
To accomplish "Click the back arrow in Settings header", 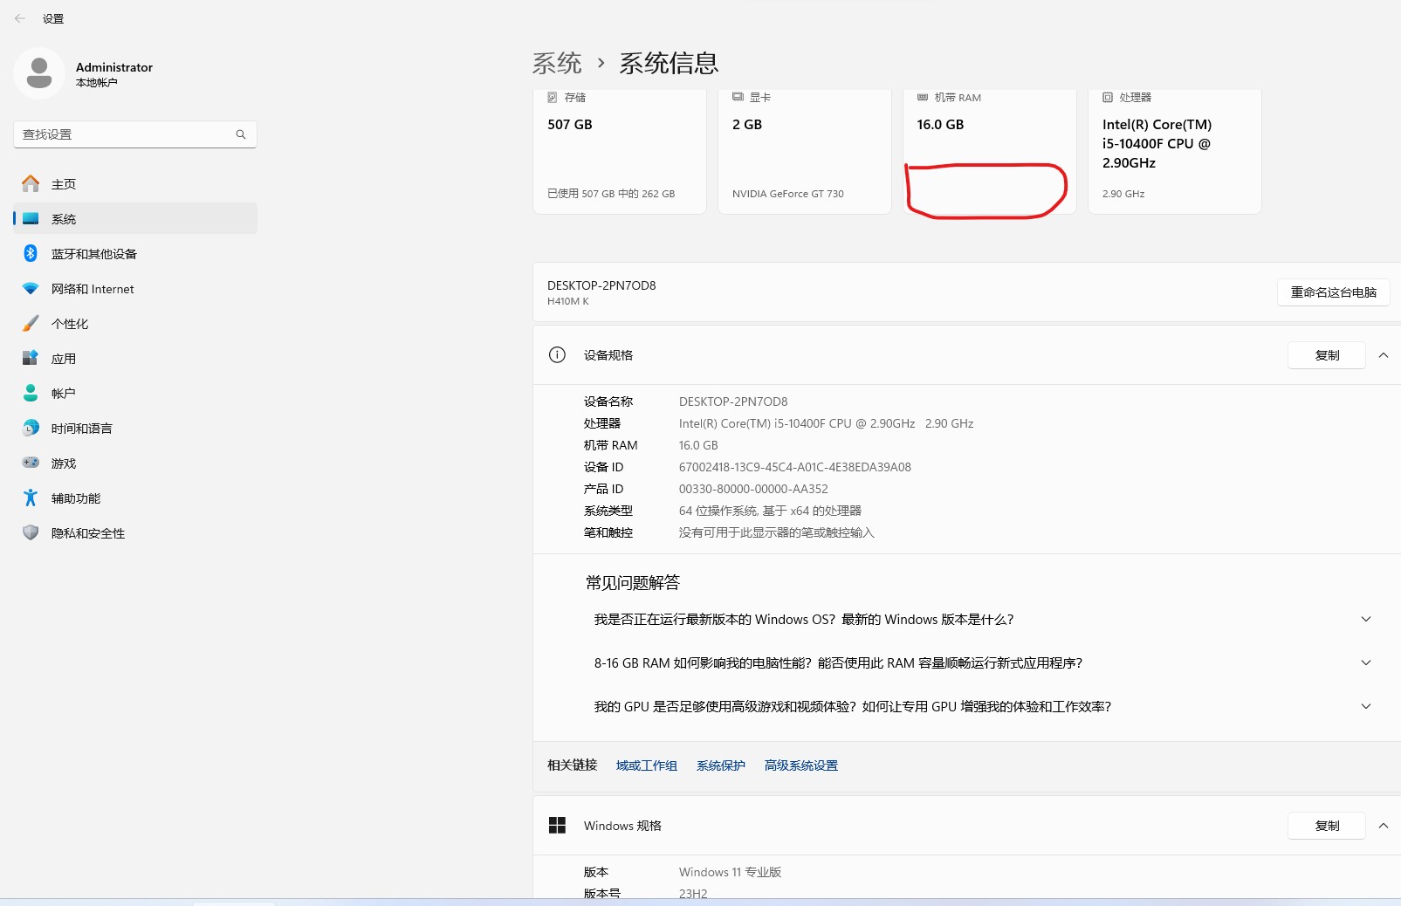I will click(20, 18).
